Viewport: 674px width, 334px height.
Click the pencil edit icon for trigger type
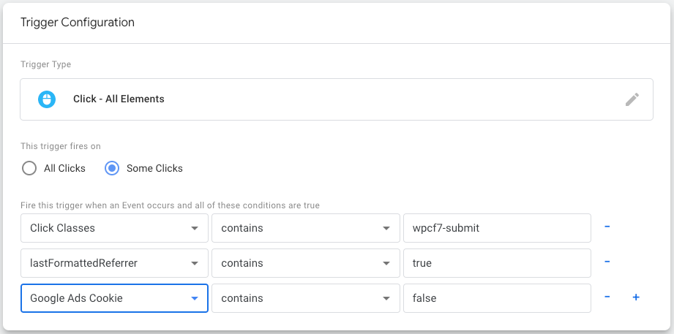click(632, 99)
